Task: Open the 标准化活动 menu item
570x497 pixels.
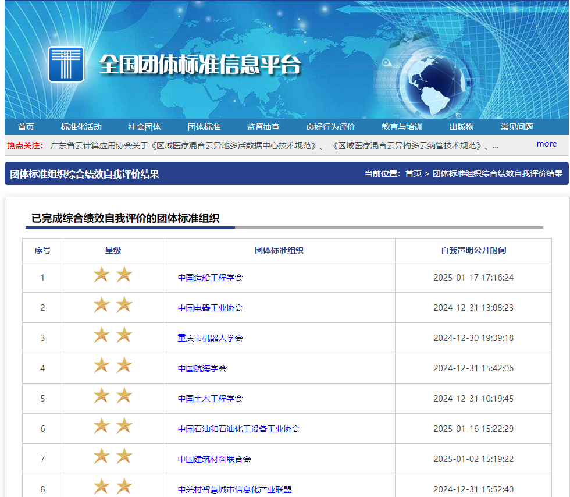Action: [x=81, y=127]
